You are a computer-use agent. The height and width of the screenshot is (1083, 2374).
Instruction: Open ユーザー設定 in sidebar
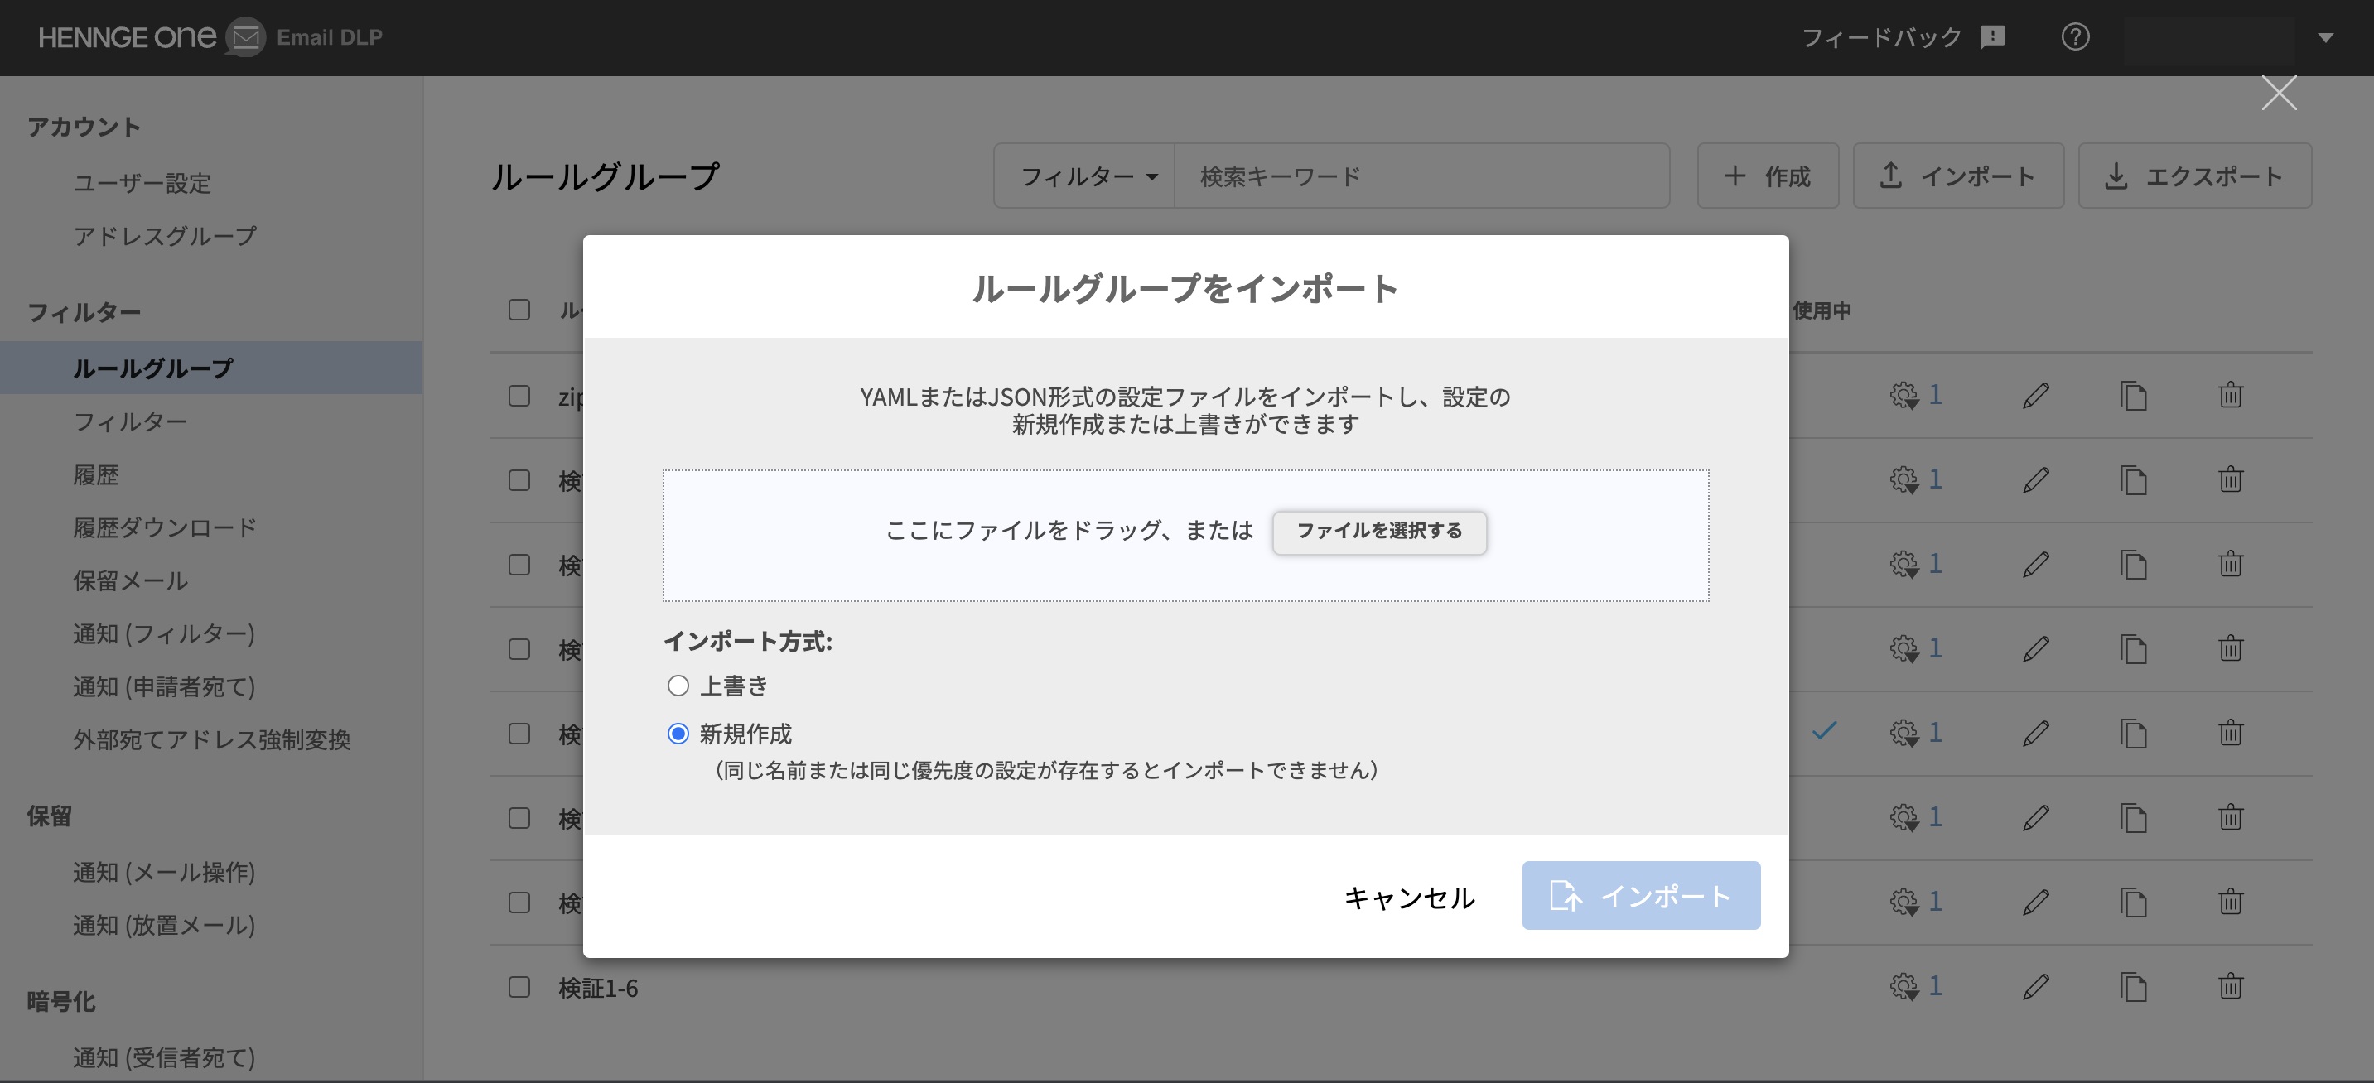pos(142,183)
